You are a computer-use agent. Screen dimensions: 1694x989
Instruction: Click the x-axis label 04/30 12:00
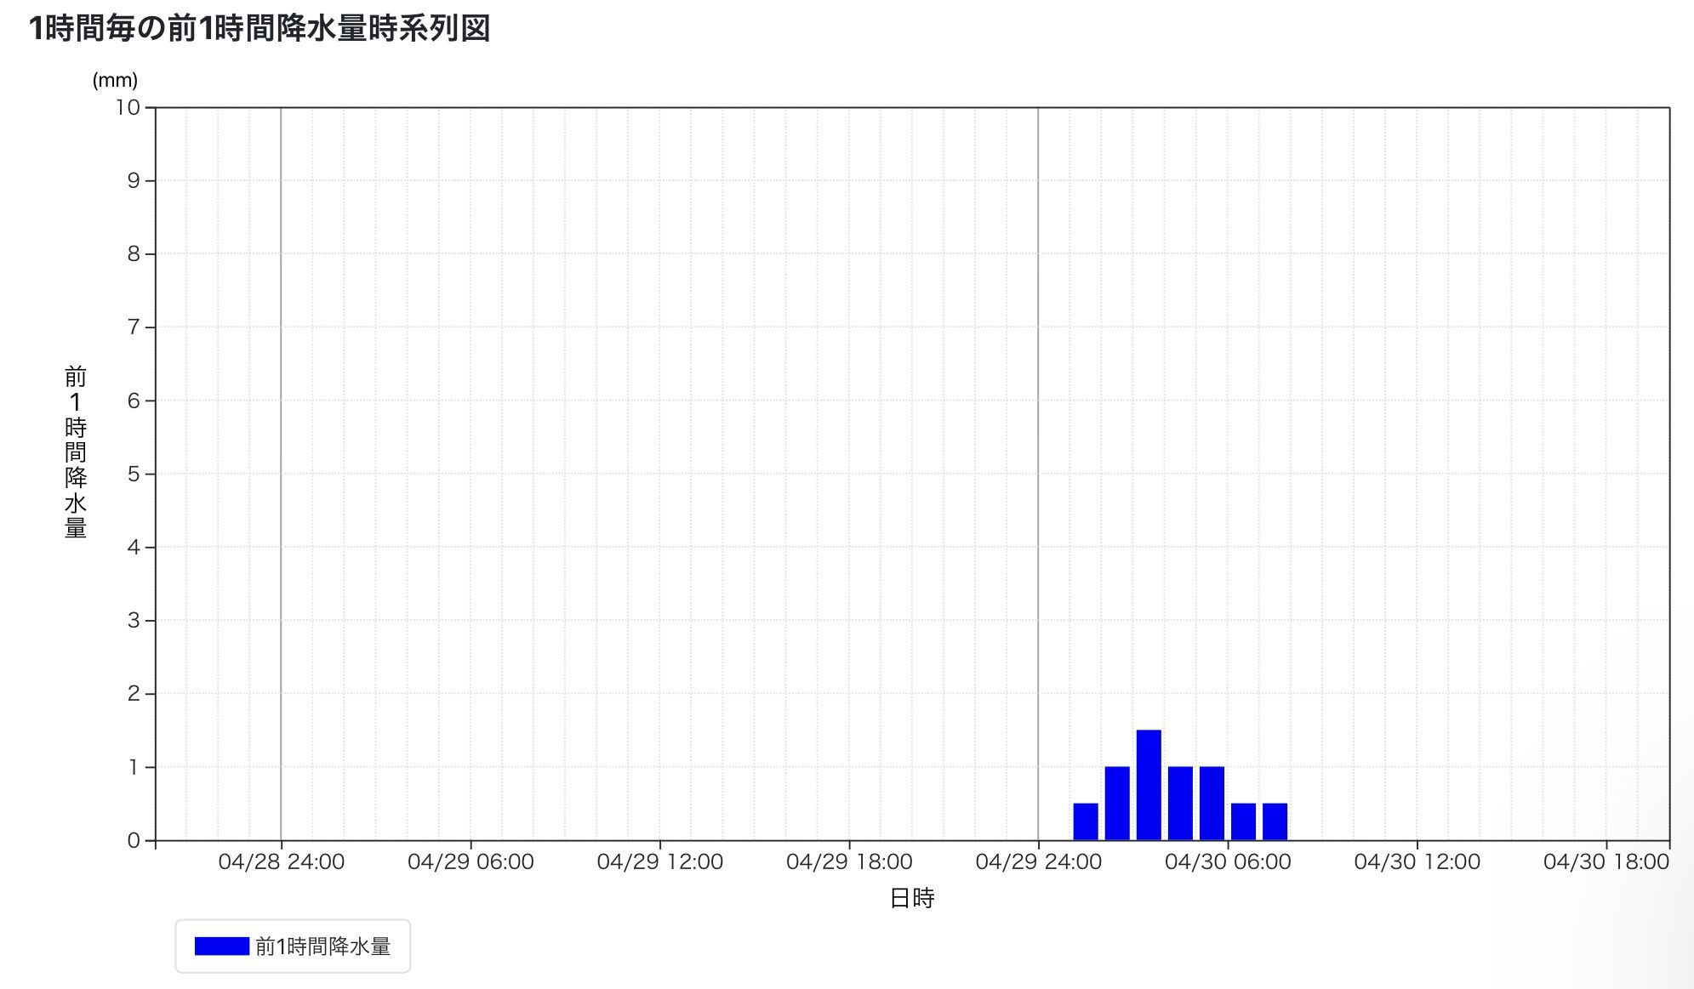(1417, 862)
